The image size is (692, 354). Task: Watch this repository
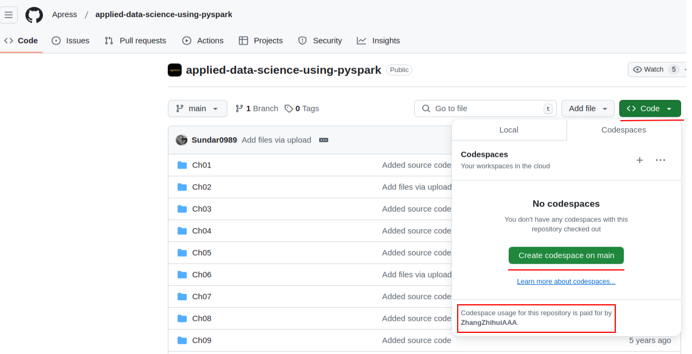(648, 70)
